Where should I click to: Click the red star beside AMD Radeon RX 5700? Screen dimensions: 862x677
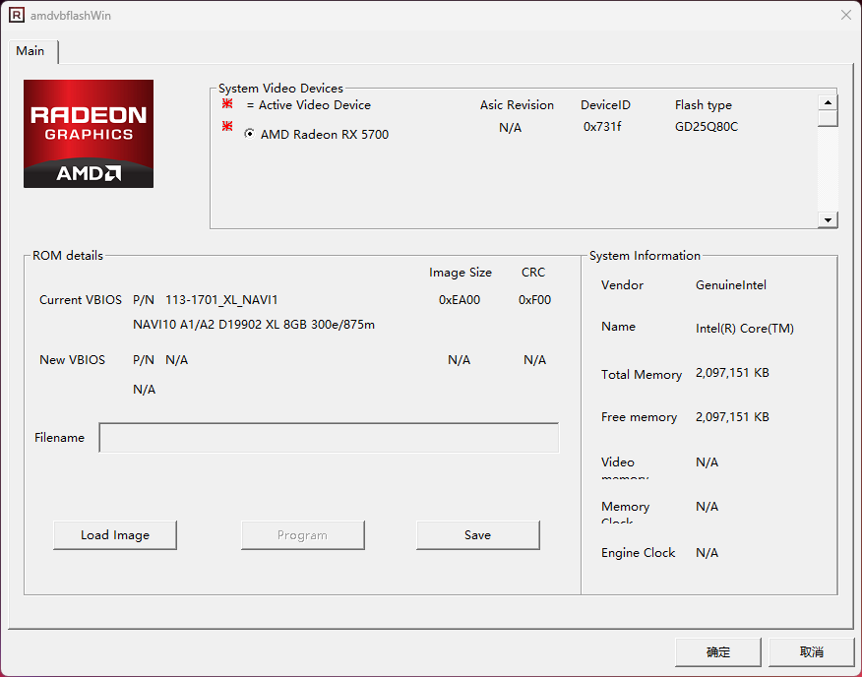pos(227,127)
